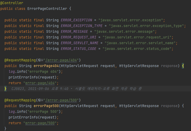Click the @Controller annotation
This screenshot has height=131, width=191.
point(11,3)
